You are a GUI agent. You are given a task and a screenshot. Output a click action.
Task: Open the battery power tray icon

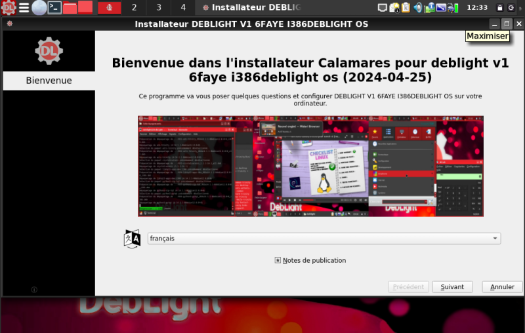pyautogui.click(x=453, y=7)
